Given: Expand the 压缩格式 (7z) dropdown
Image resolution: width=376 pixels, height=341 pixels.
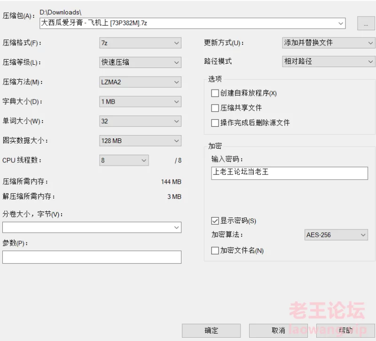Looking at the screenshot, I should (140, 43).
